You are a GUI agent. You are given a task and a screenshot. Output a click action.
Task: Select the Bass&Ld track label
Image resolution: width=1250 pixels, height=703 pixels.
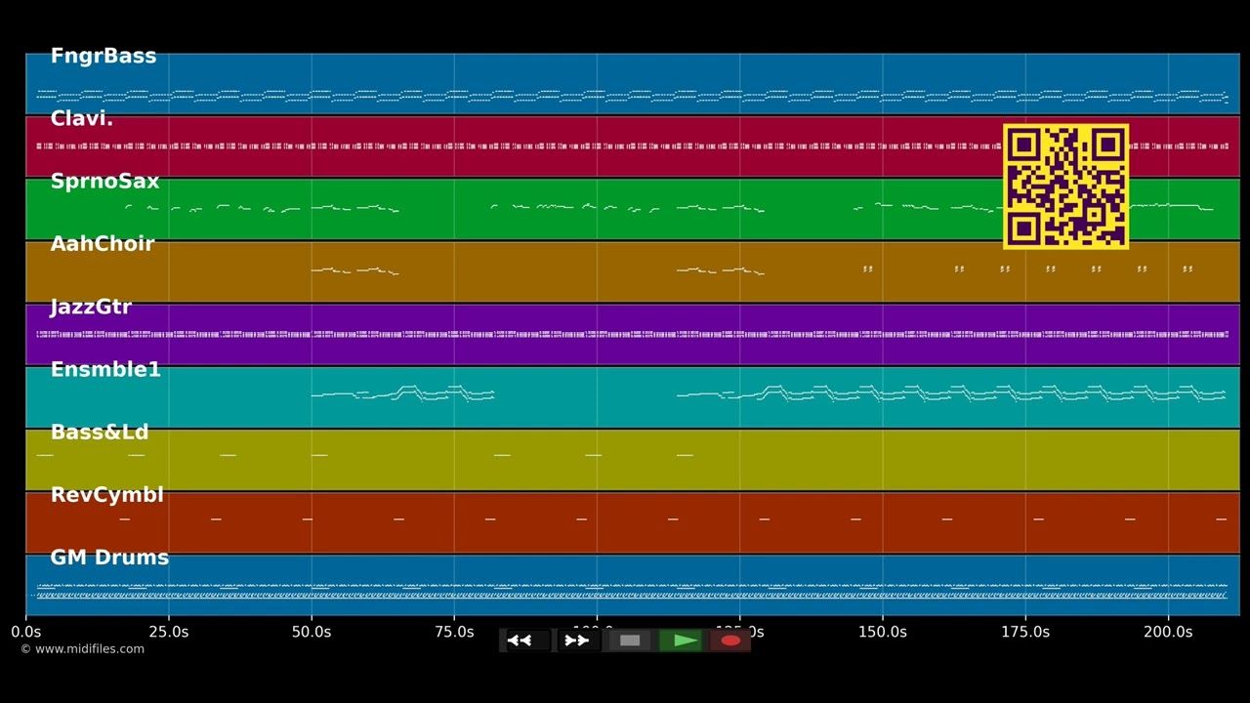(x=100, y=433)
